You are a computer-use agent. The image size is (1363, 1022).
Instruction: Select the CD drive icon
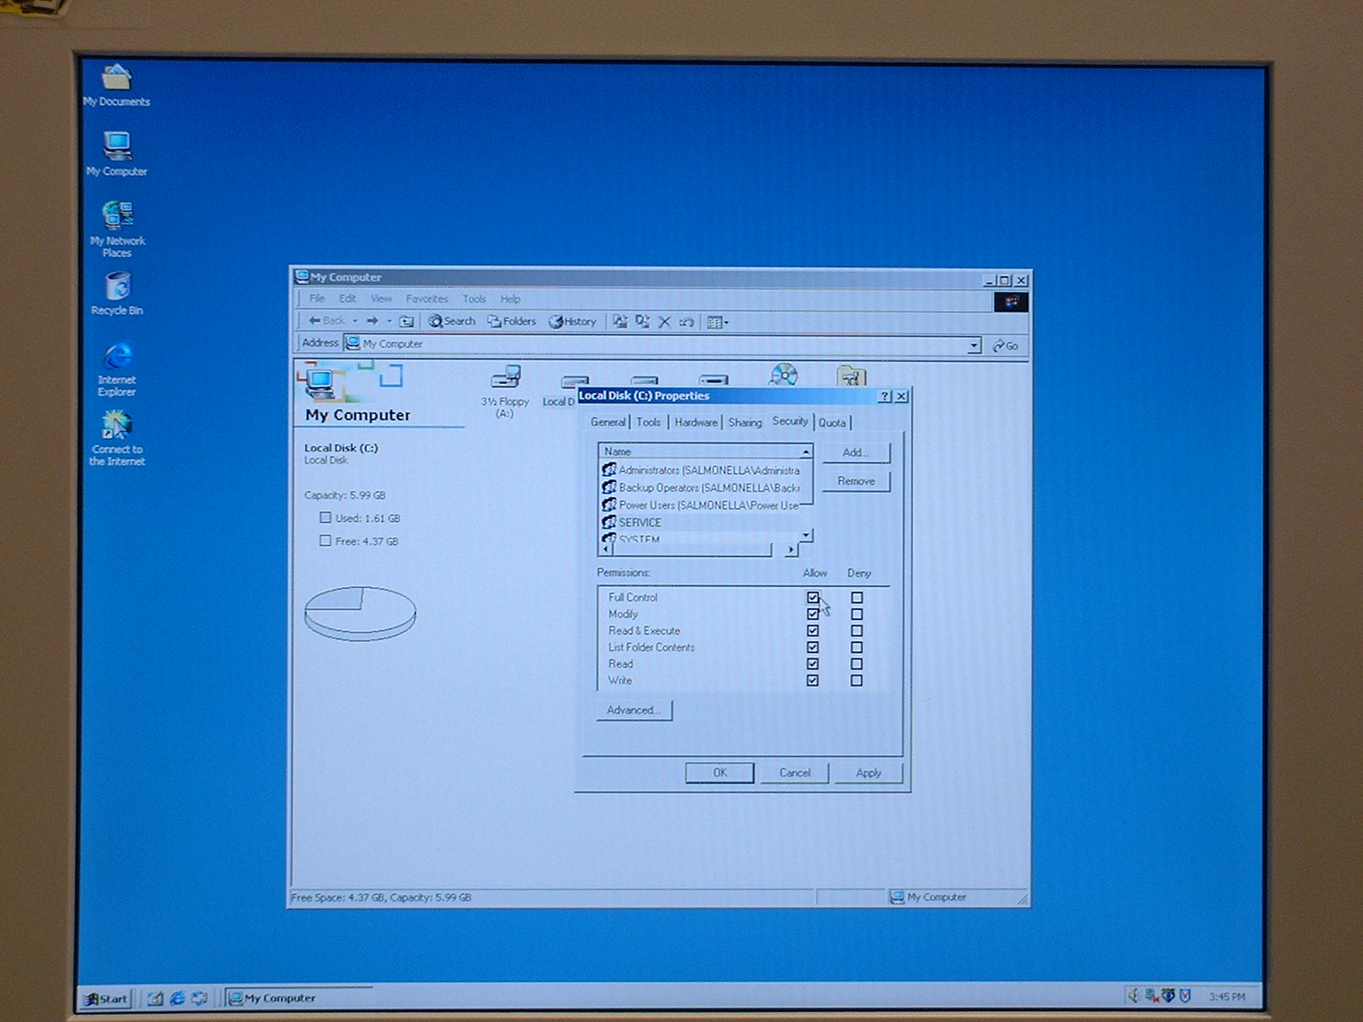point(783,375)
